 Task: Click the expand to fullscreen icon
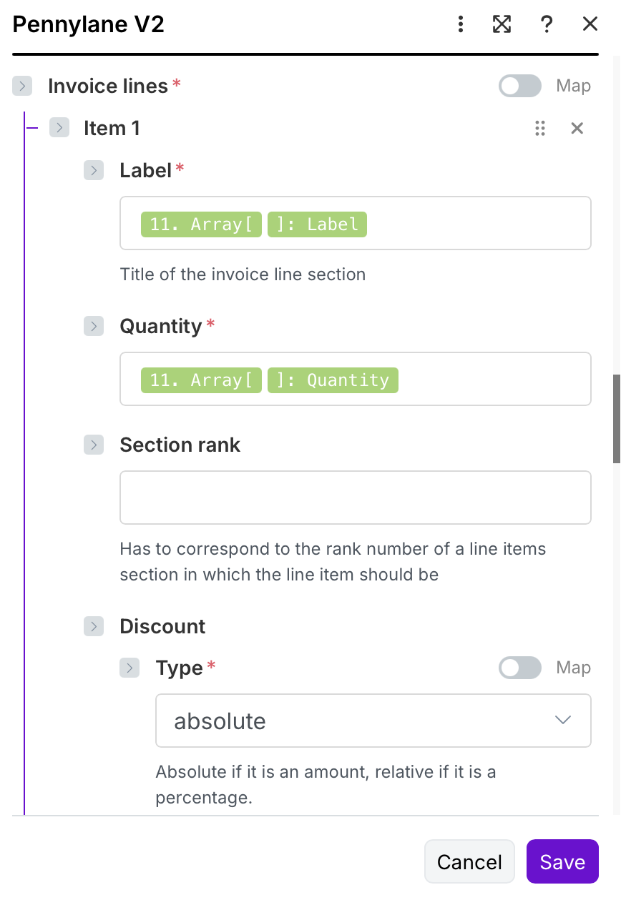pyautogui.click(x=502, y=25)
